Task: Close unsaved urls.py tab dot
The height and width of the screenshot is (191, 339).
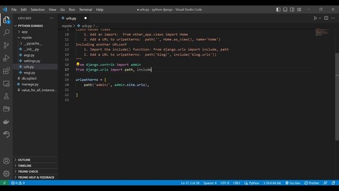Action: [85, 18]
